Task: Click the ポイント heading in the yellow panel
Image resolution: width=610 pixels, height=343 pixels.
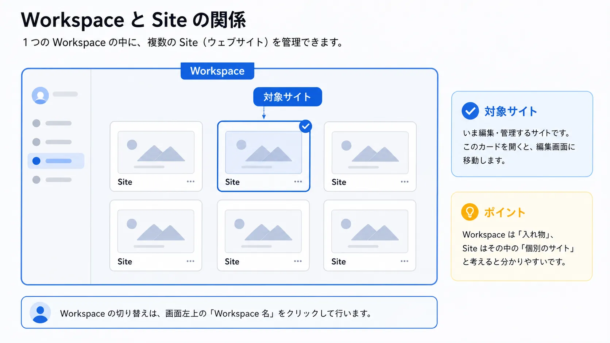Action: pyautogui.click(x=505, y=212)
